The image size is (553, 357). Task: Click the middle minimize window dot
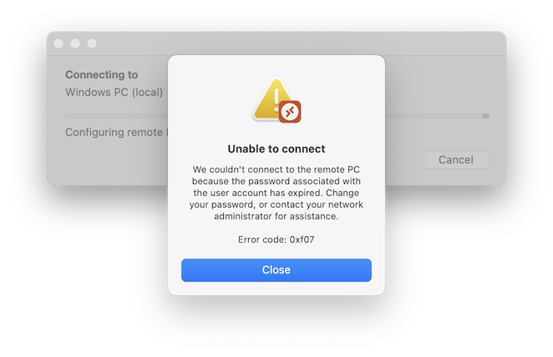(x=75, y=43)
